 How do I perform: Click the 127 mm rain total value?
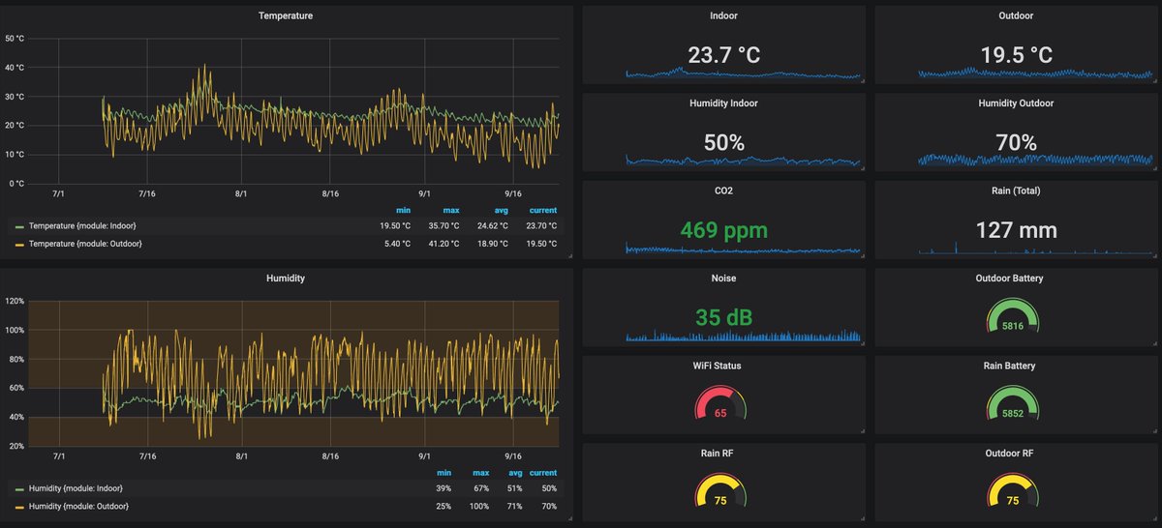click(1016, 230)
